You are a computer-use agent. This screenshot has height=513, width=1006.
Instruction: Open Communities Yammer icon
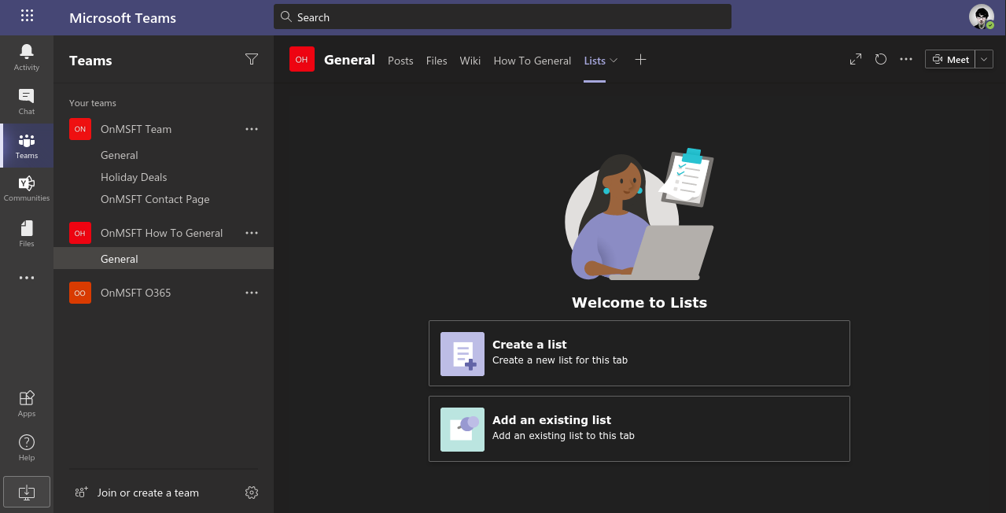click(x=27, y=189)
